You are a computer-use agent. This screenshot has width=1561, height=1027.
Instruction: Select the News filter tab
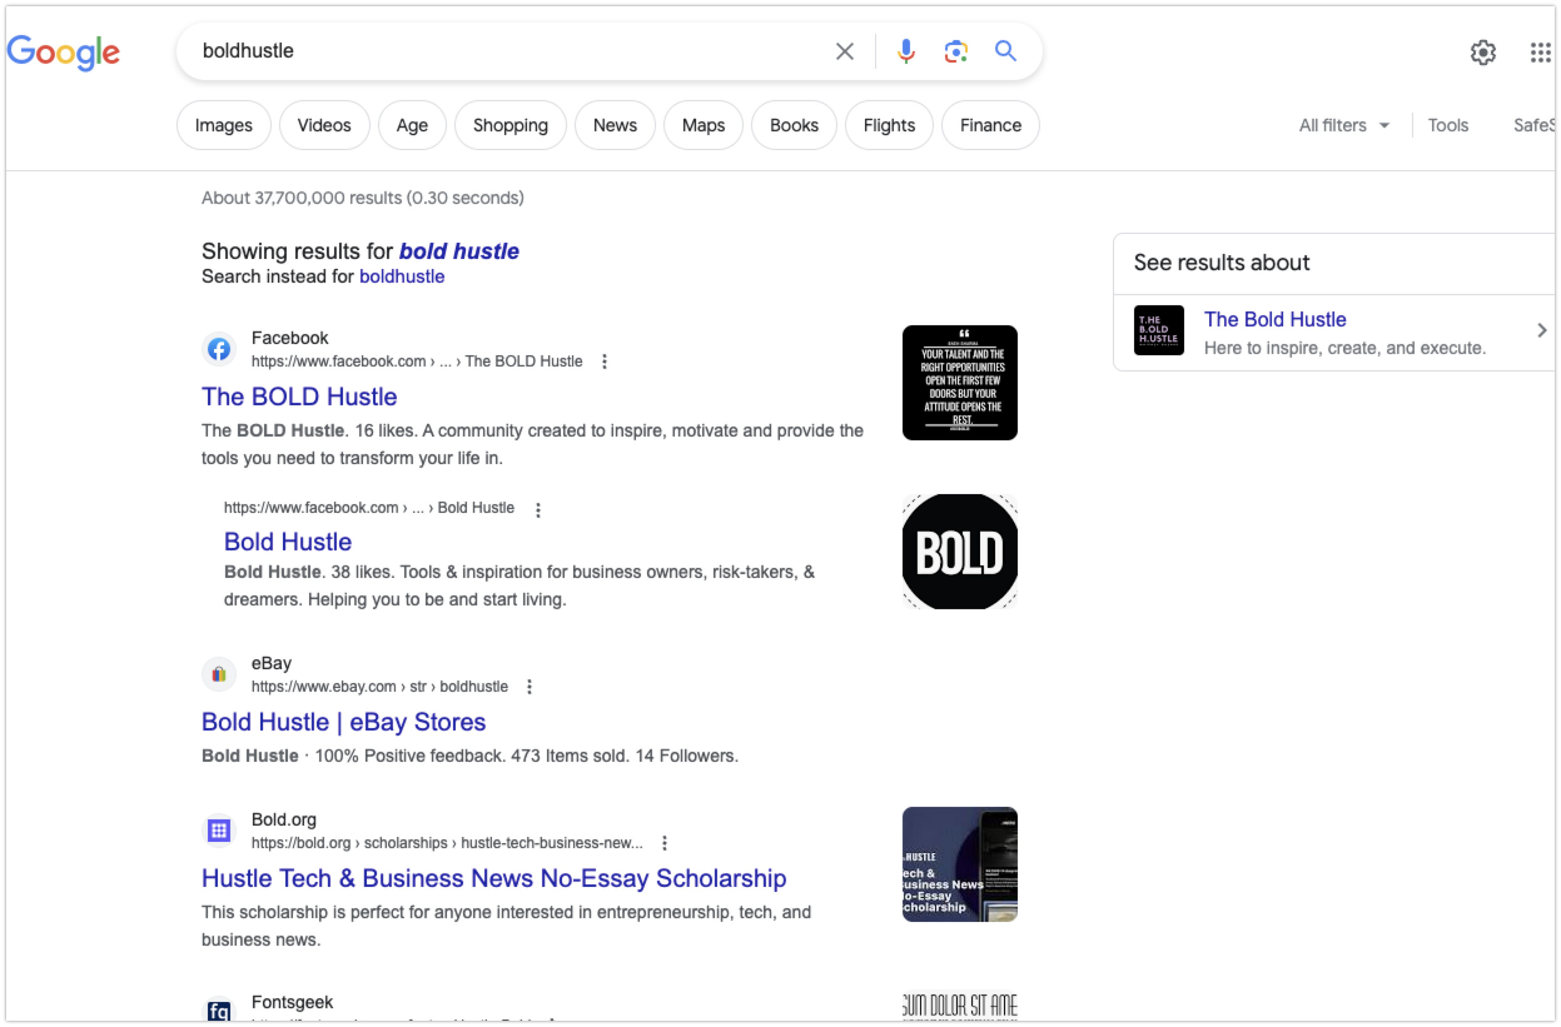[614, 125]
